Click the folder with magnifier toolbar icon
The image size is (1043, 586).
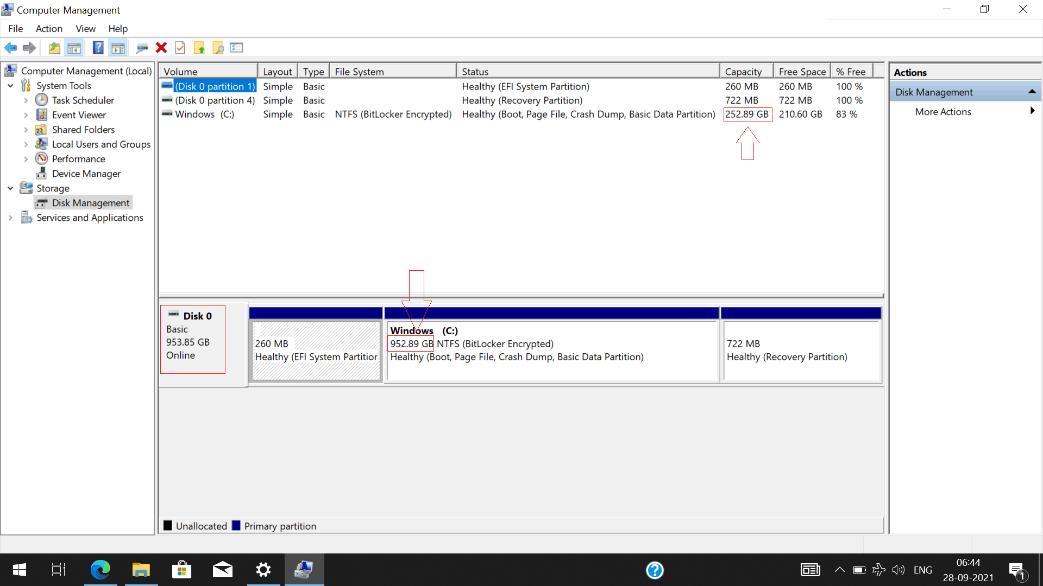pos(218,48)
